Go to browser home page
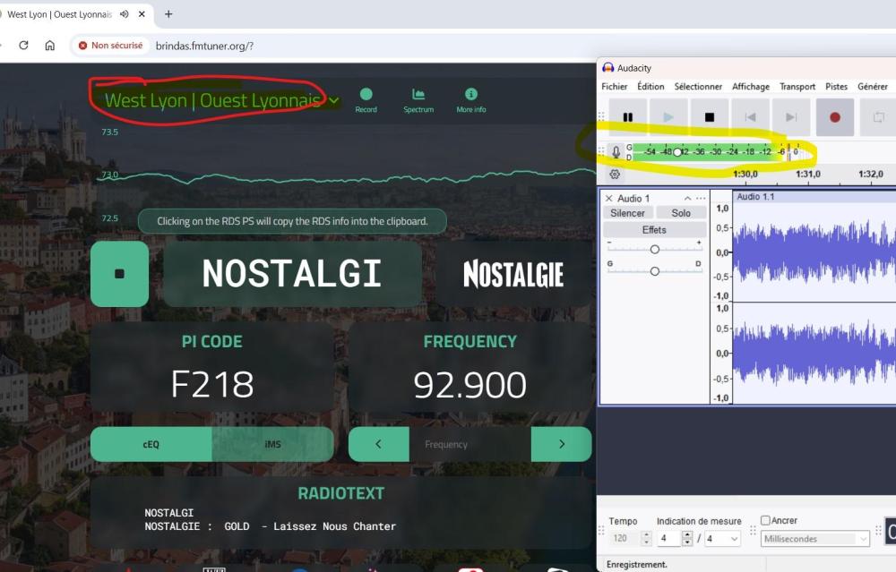This screenshot has width=896, height=572. 50,45
